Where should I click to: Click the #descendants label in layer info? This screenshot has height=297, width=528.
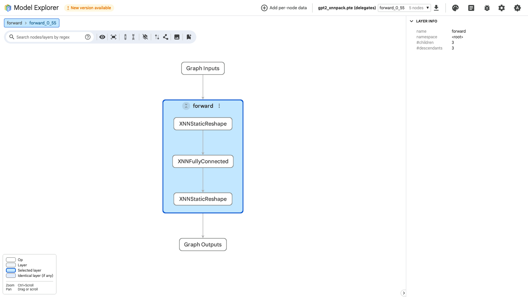(x=429, y=48)
